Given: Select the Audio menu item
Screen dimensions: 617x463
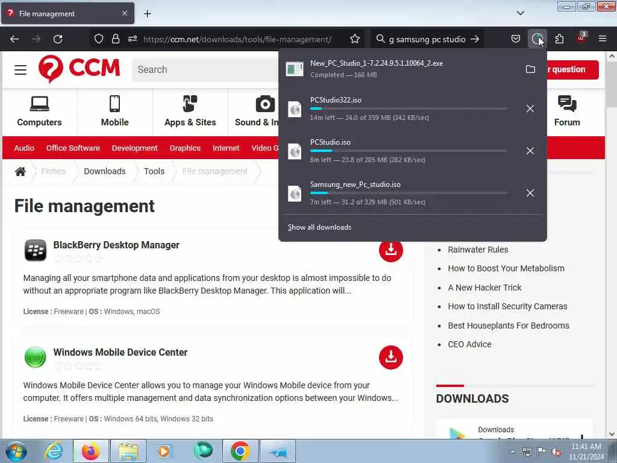Looking at the screenshot, I should [x=24, y=148].
